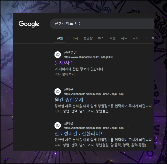The image size is (167, 164).
Task: Open the 운세/사주 result link
Action: (64, 63)
